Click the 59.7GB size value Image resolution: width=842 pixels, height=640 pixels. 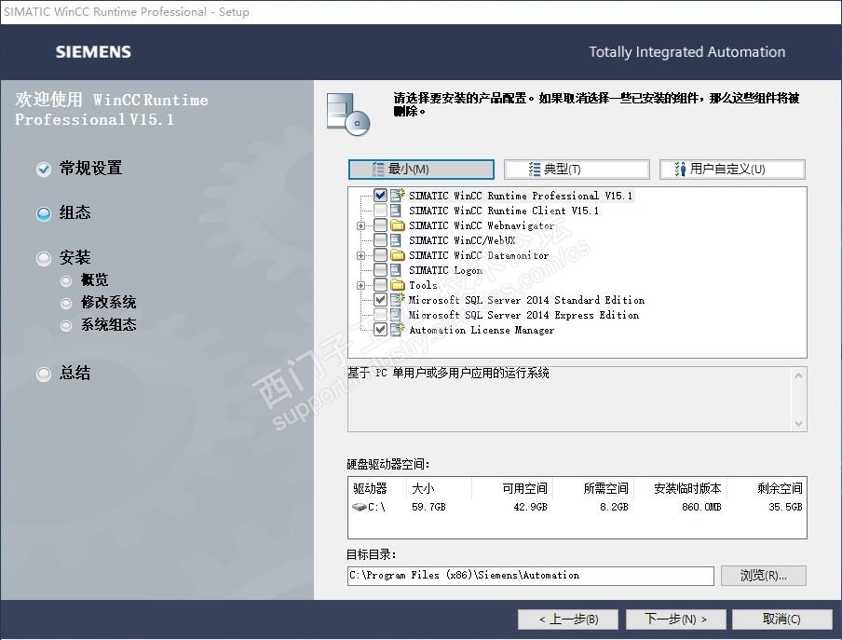(428, 507)
